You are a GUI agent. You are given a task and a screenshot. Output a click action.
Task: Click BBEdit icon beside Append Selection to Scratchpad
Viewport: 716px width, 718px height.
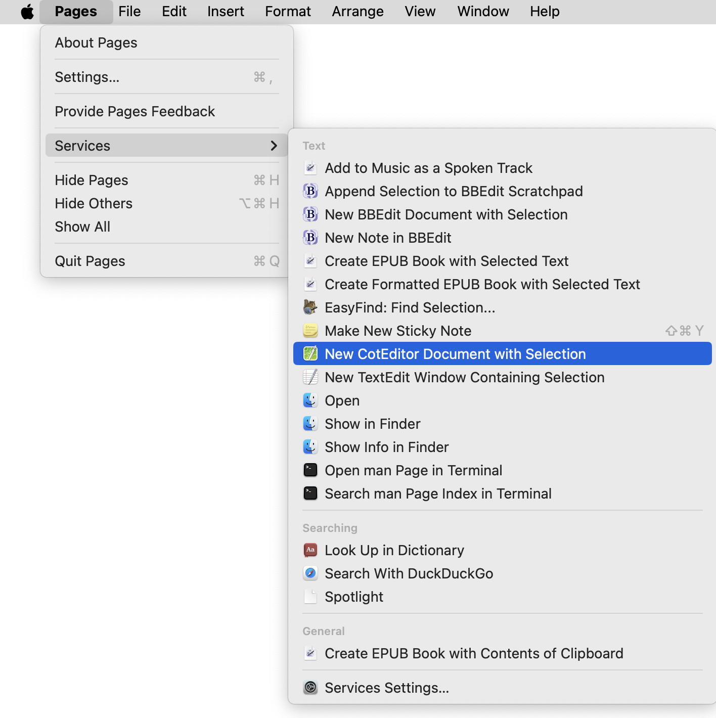310,191
